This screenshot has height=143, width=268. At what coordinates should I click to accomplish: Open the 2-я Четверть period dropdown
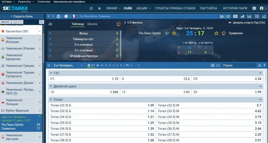(x=68, y=65)
